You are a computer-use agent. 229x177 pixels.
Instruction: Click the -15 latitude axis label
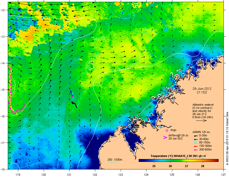(3, 90)
